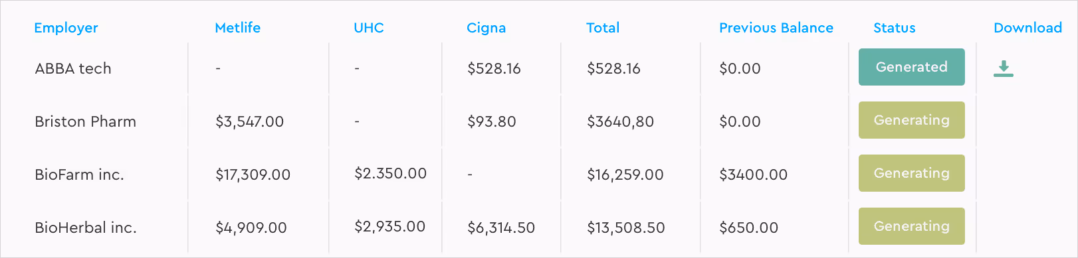Click Briston Pharm's Generating status button
Image resolution: width=1078 pixels, height=258 pixels.
point(911,120)
